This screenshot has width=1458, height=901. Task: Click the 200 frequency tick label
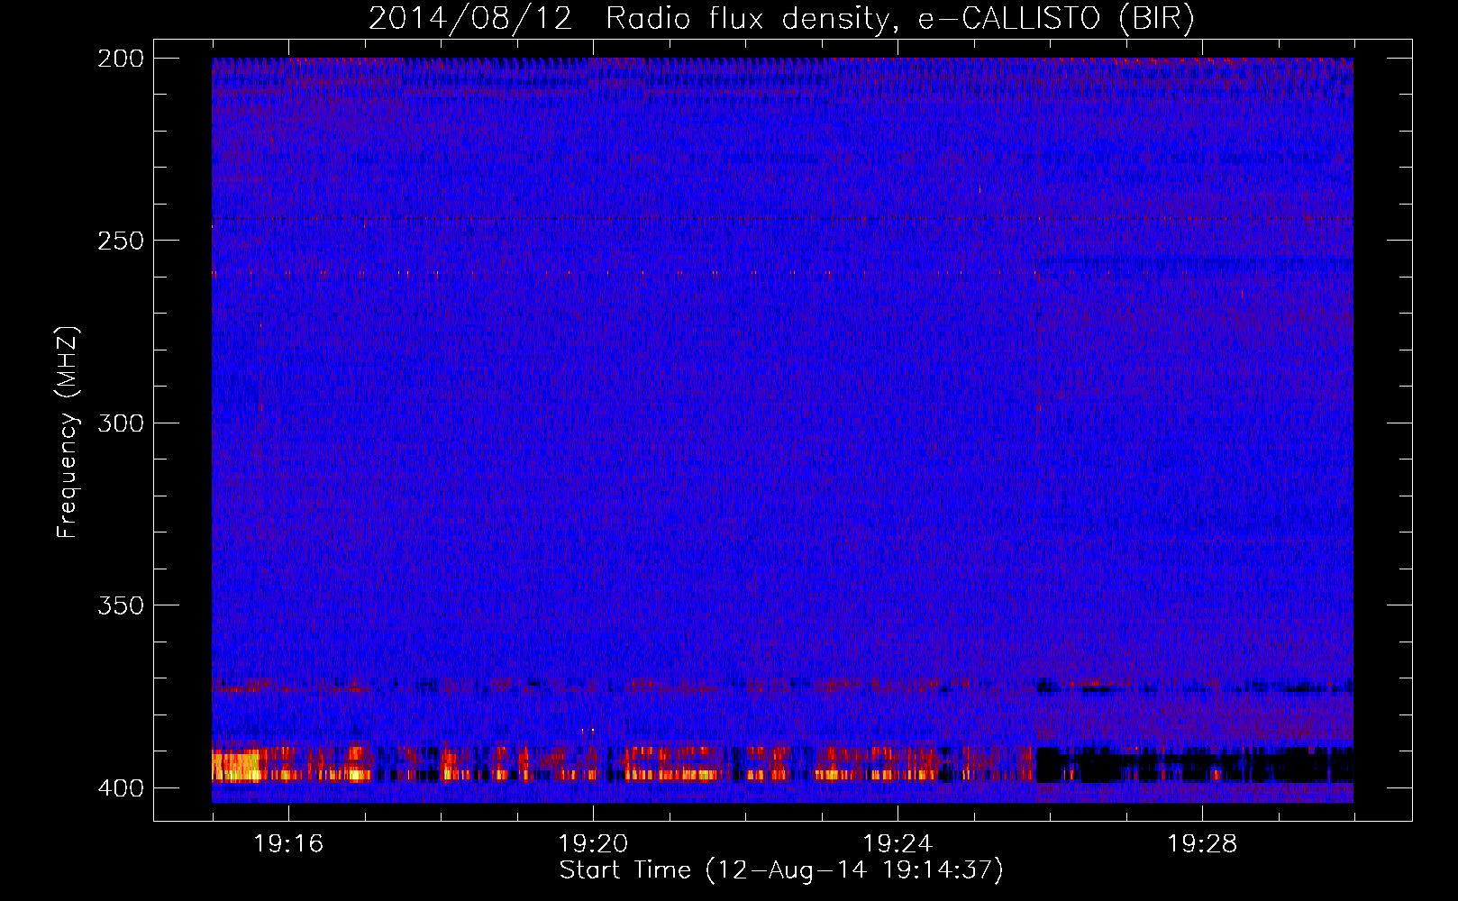(x=120, y=59)
